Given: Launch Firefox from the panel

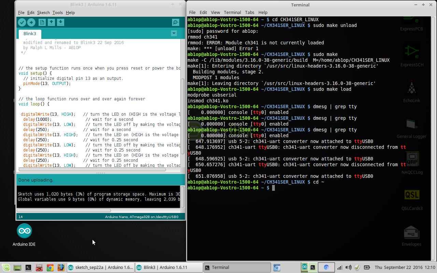Looking at the screenshot, I should [x=61, y=268].
